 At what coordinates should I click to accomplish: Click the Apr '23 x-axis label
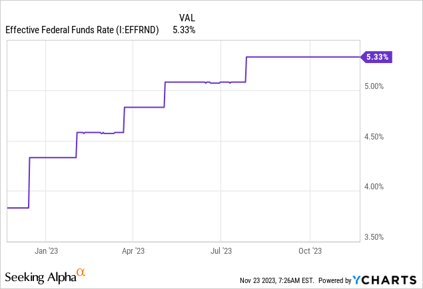click(x=133, y=250)
